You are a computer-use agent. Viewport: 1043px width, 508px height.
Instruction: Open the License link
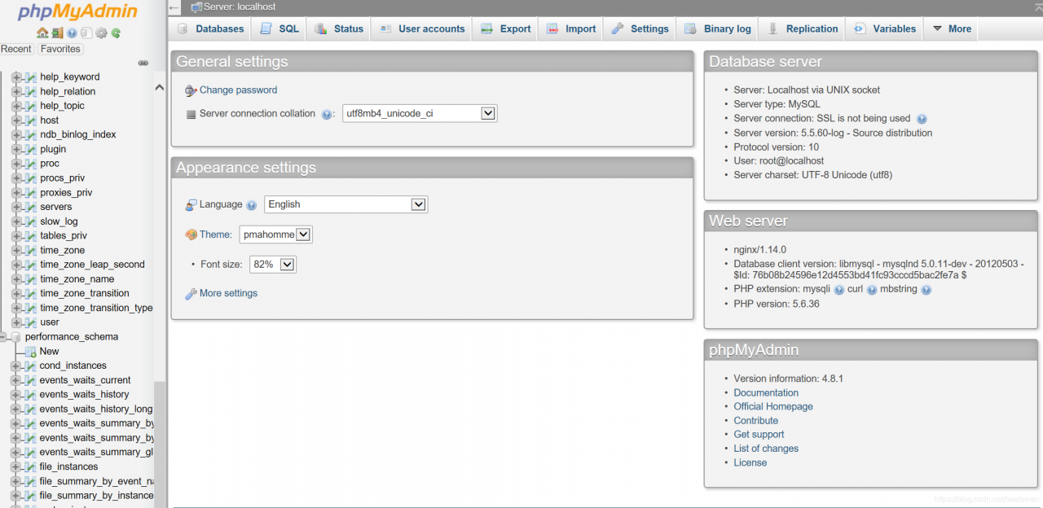[x=750, y=462]
